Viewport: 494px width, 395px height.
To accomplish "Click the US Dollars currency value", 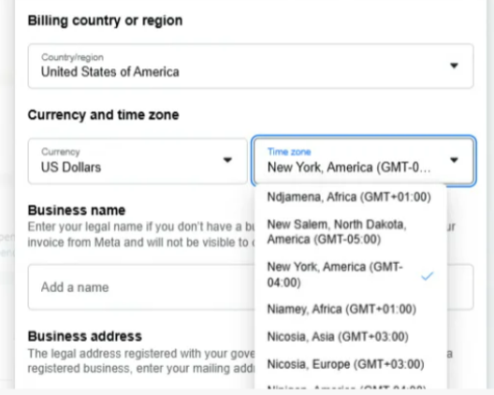I will 71,167.
